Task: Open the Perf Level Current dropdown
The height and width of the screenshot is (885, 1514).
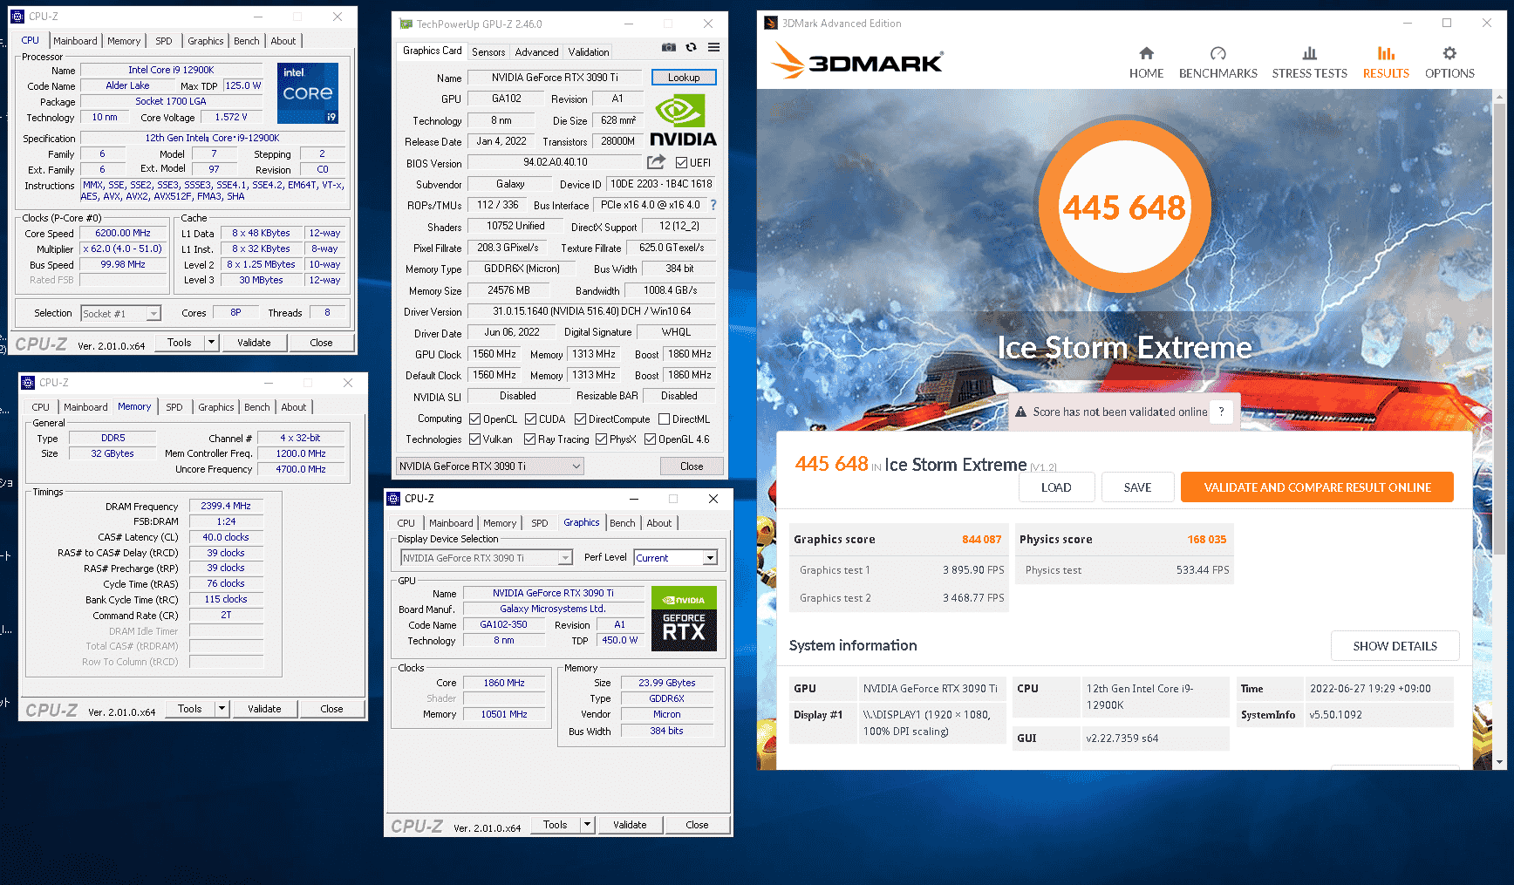Action: (x=710, y=558)
